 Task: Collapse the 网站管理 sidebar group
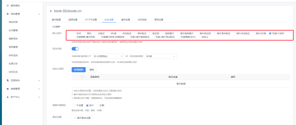tap(39, 14)
